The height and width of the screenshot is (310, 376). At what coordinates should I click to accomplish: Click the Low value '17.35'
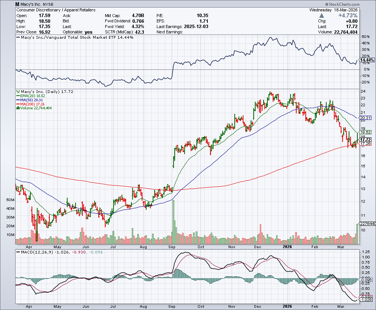44,27
